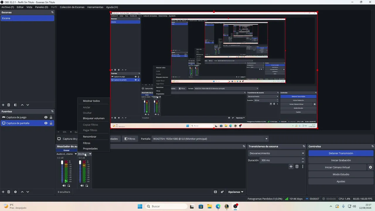Move scene down with the down arrow
The height and width of the screenshot is (211, 375).
(28, 105)
